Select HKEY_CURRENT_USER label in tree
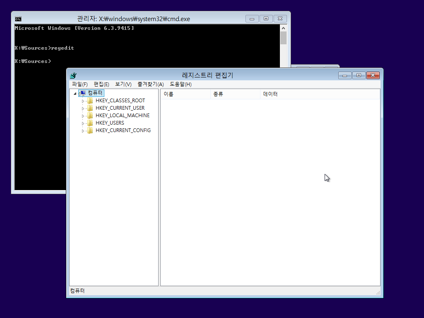 [120, 108]
